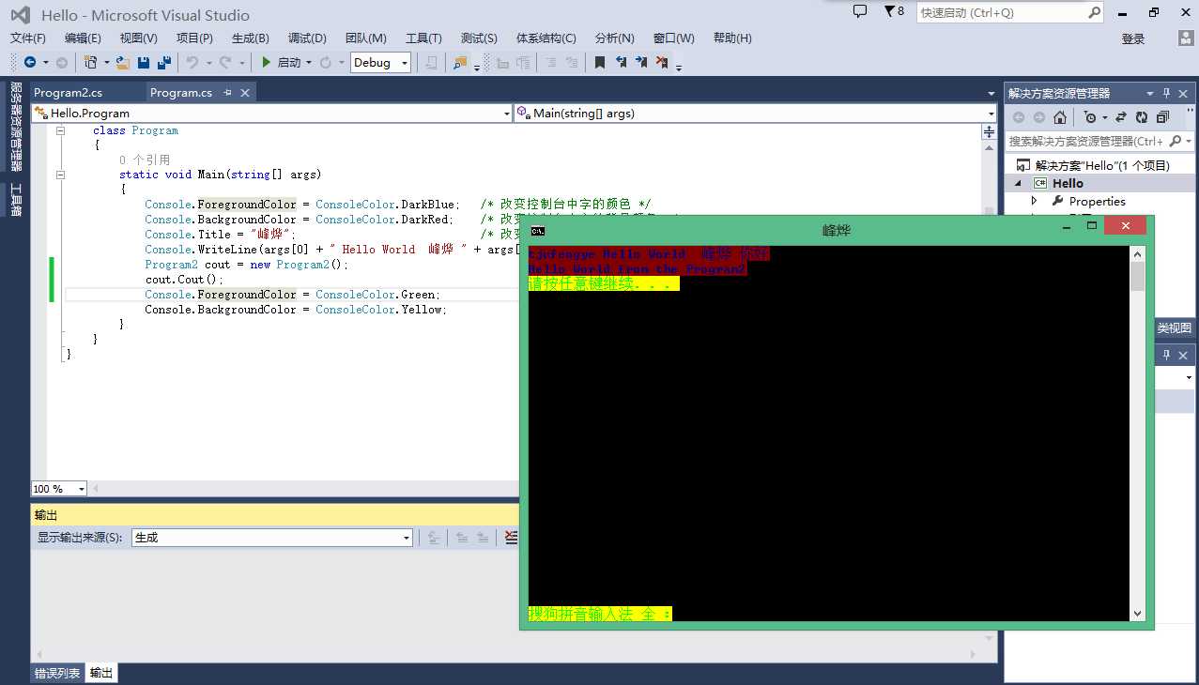
Task: Click the console window's cmd system icon
Action: point(537,230)
